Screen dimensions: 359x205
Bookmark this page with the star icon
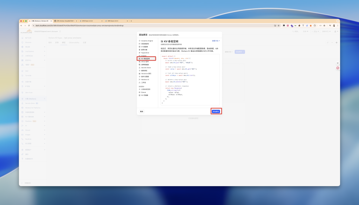click(x=279, y=26)
